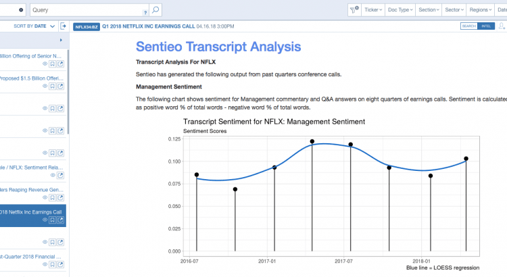
Task: Click the add user icon
Action: pyautogui.click(x=501, y=26)
